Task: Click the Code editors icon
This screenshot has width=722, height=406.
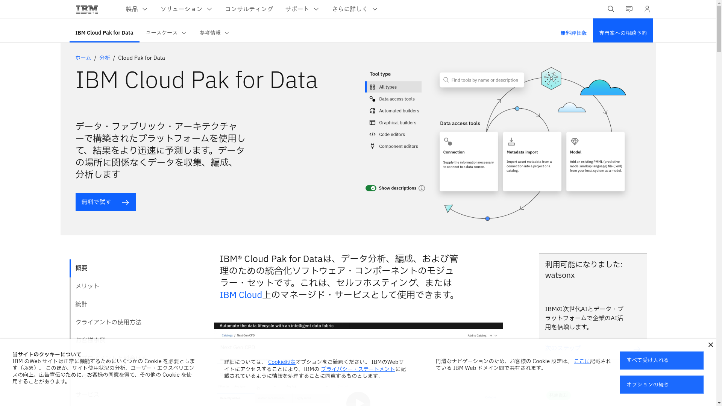Action: click(372, 134)
